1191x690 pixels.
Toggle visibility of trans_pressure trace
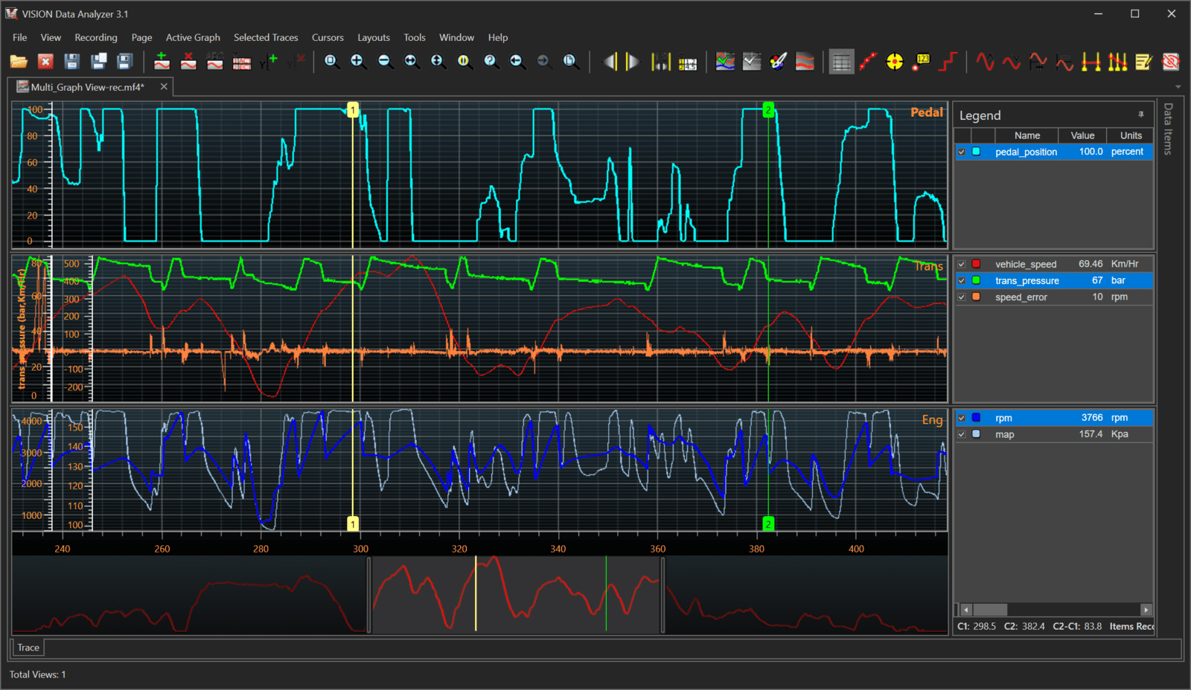(x=962, y=280)
